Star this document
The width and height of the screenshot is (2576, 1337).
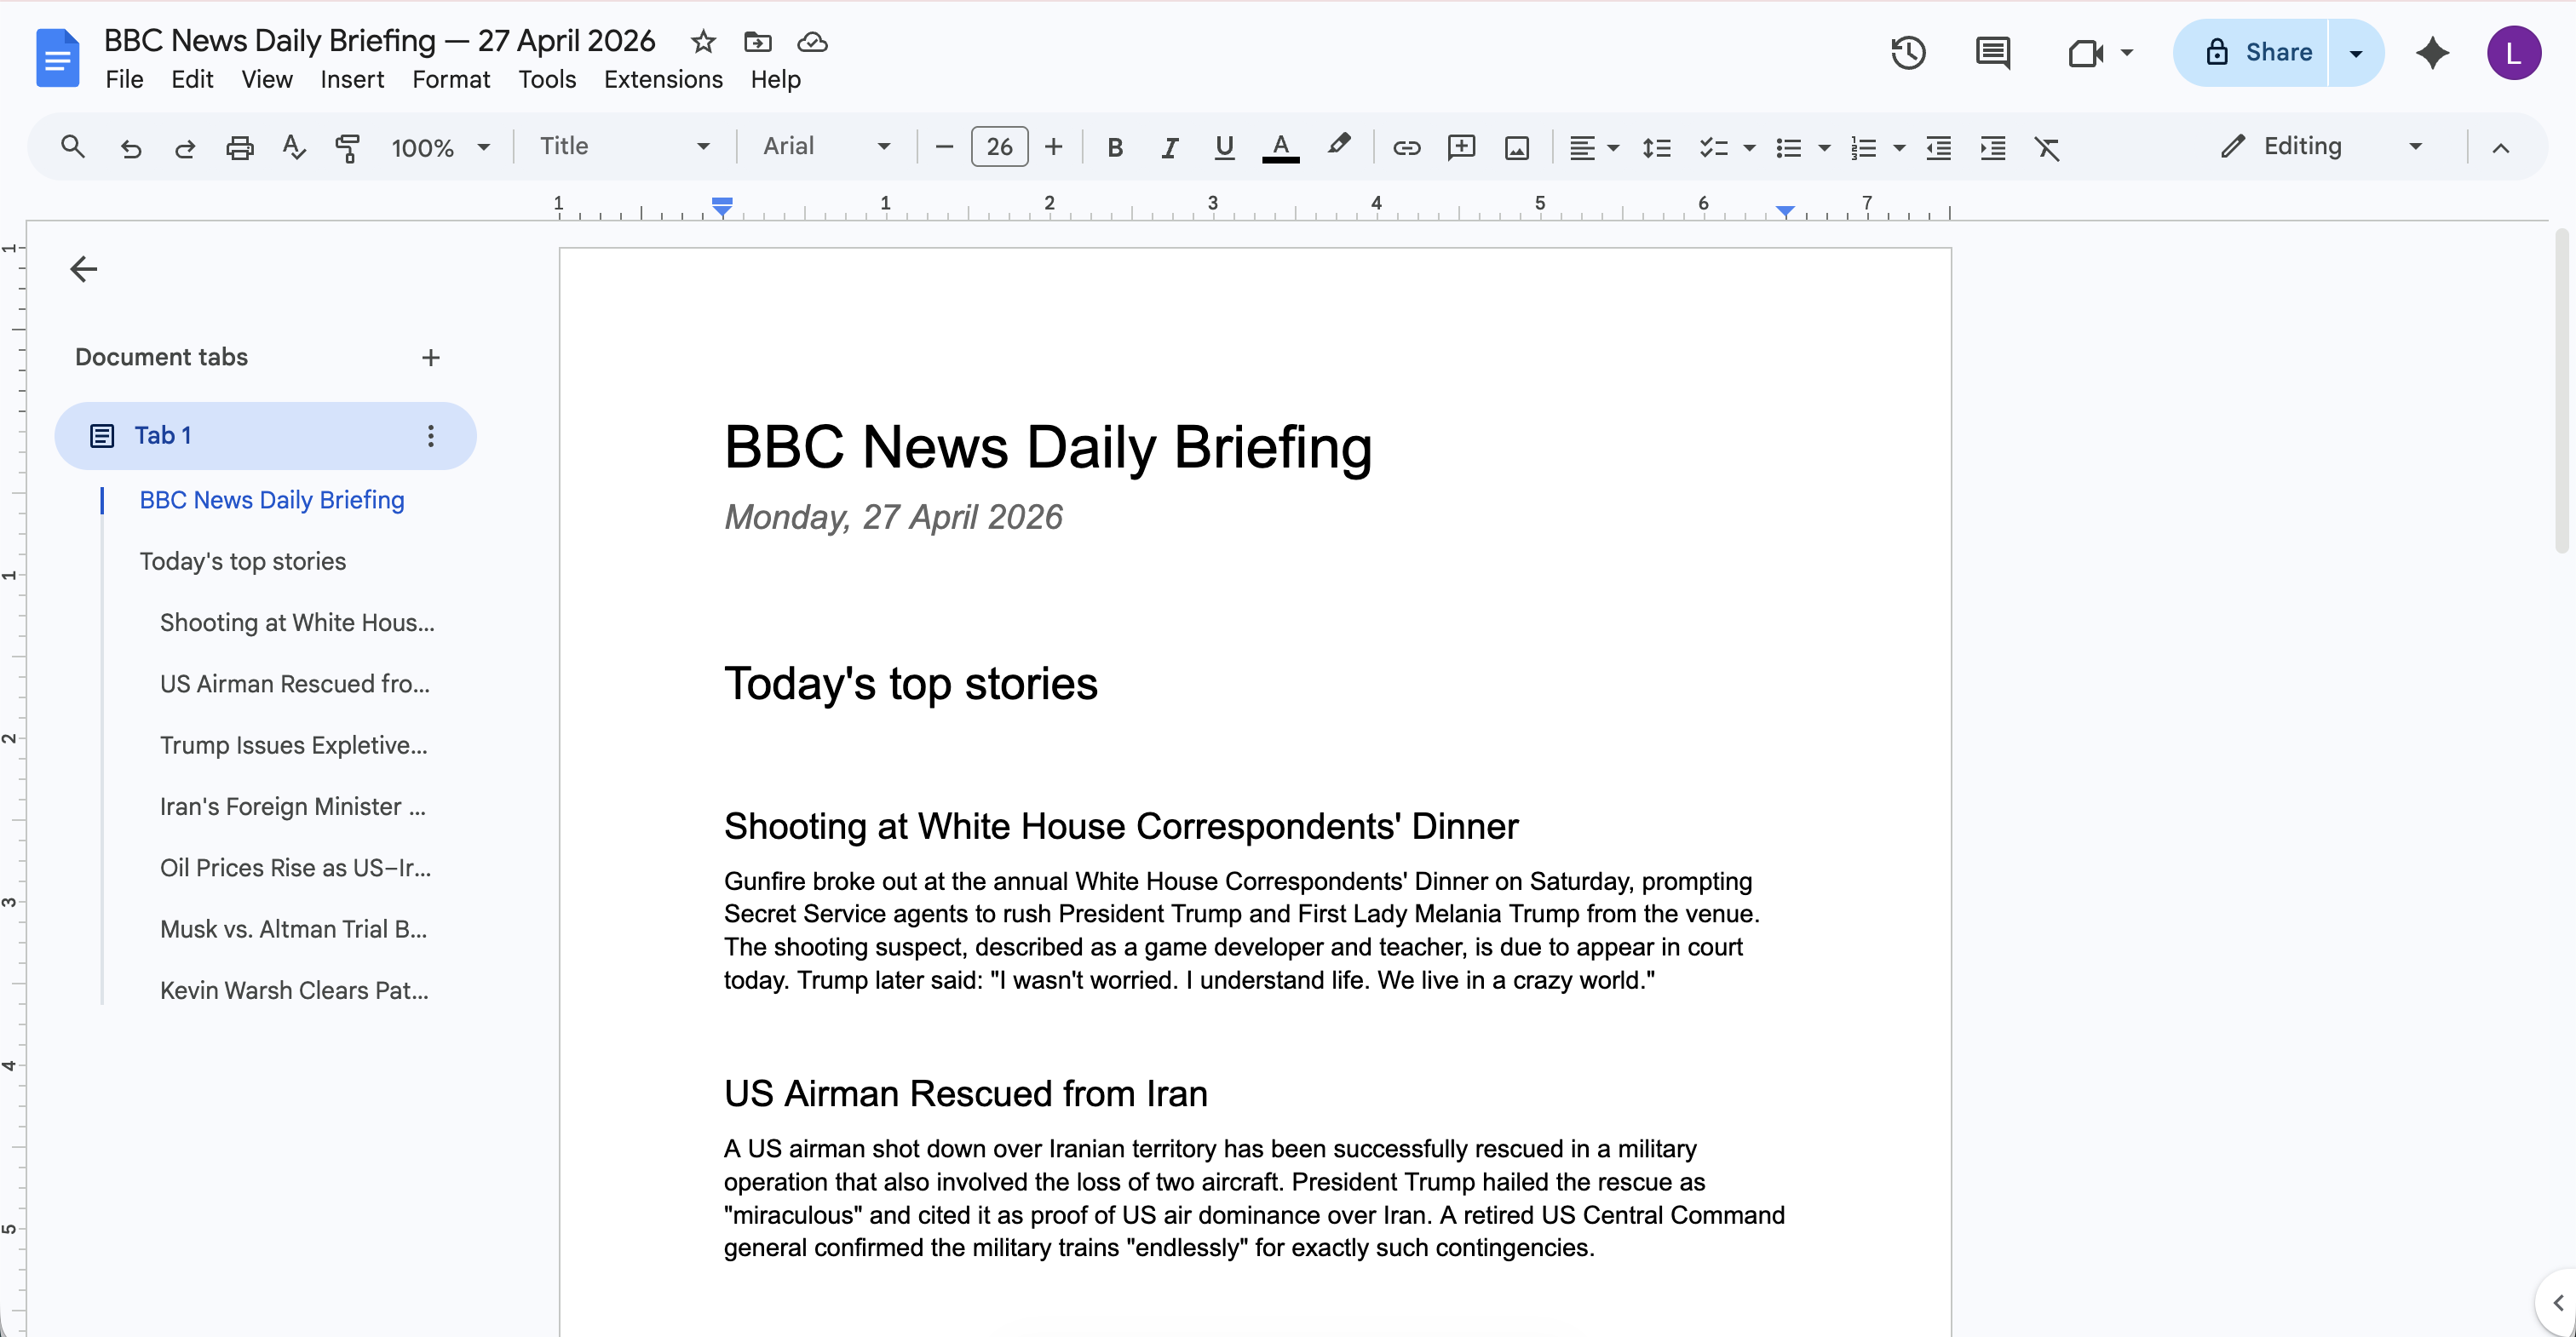tap(703, 42)
